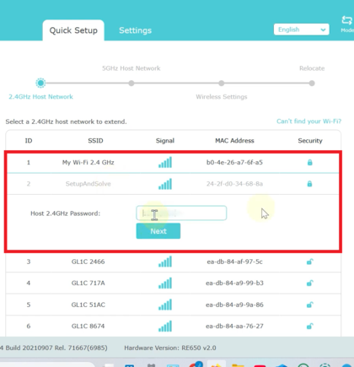Open the Quick Setup tab
The height and width of the screenshot is (367, 354).
pyautogui.click(x=73, y=30)
